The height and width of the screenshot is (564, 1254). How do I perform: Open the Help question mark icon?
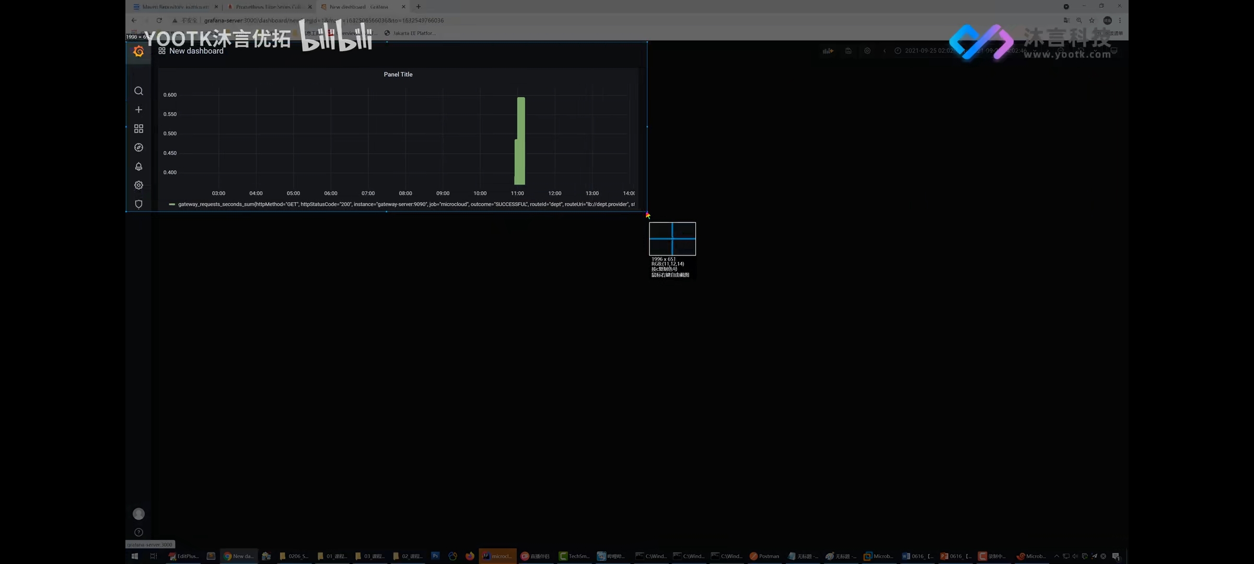[138, 532]
